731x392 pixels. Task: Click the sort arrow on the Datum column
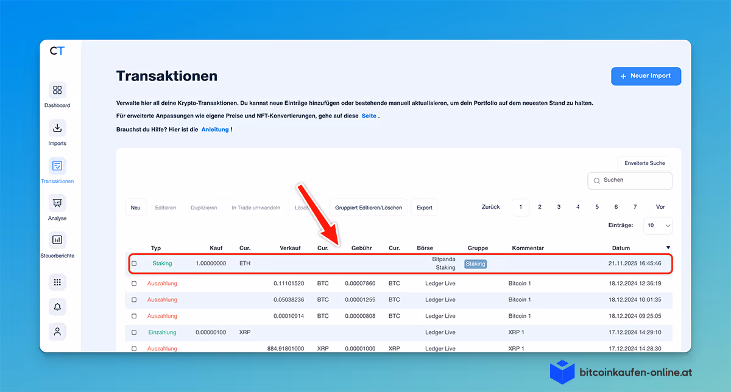click(x=668, y=247)
